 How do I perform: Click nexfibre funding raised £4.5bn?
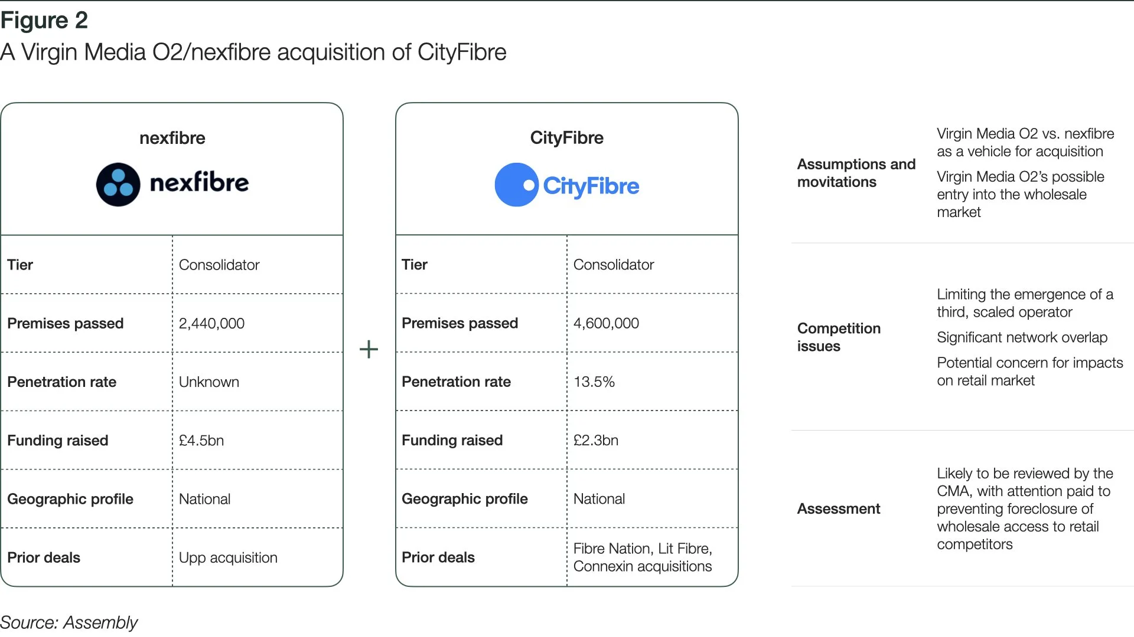click(201, 441)
